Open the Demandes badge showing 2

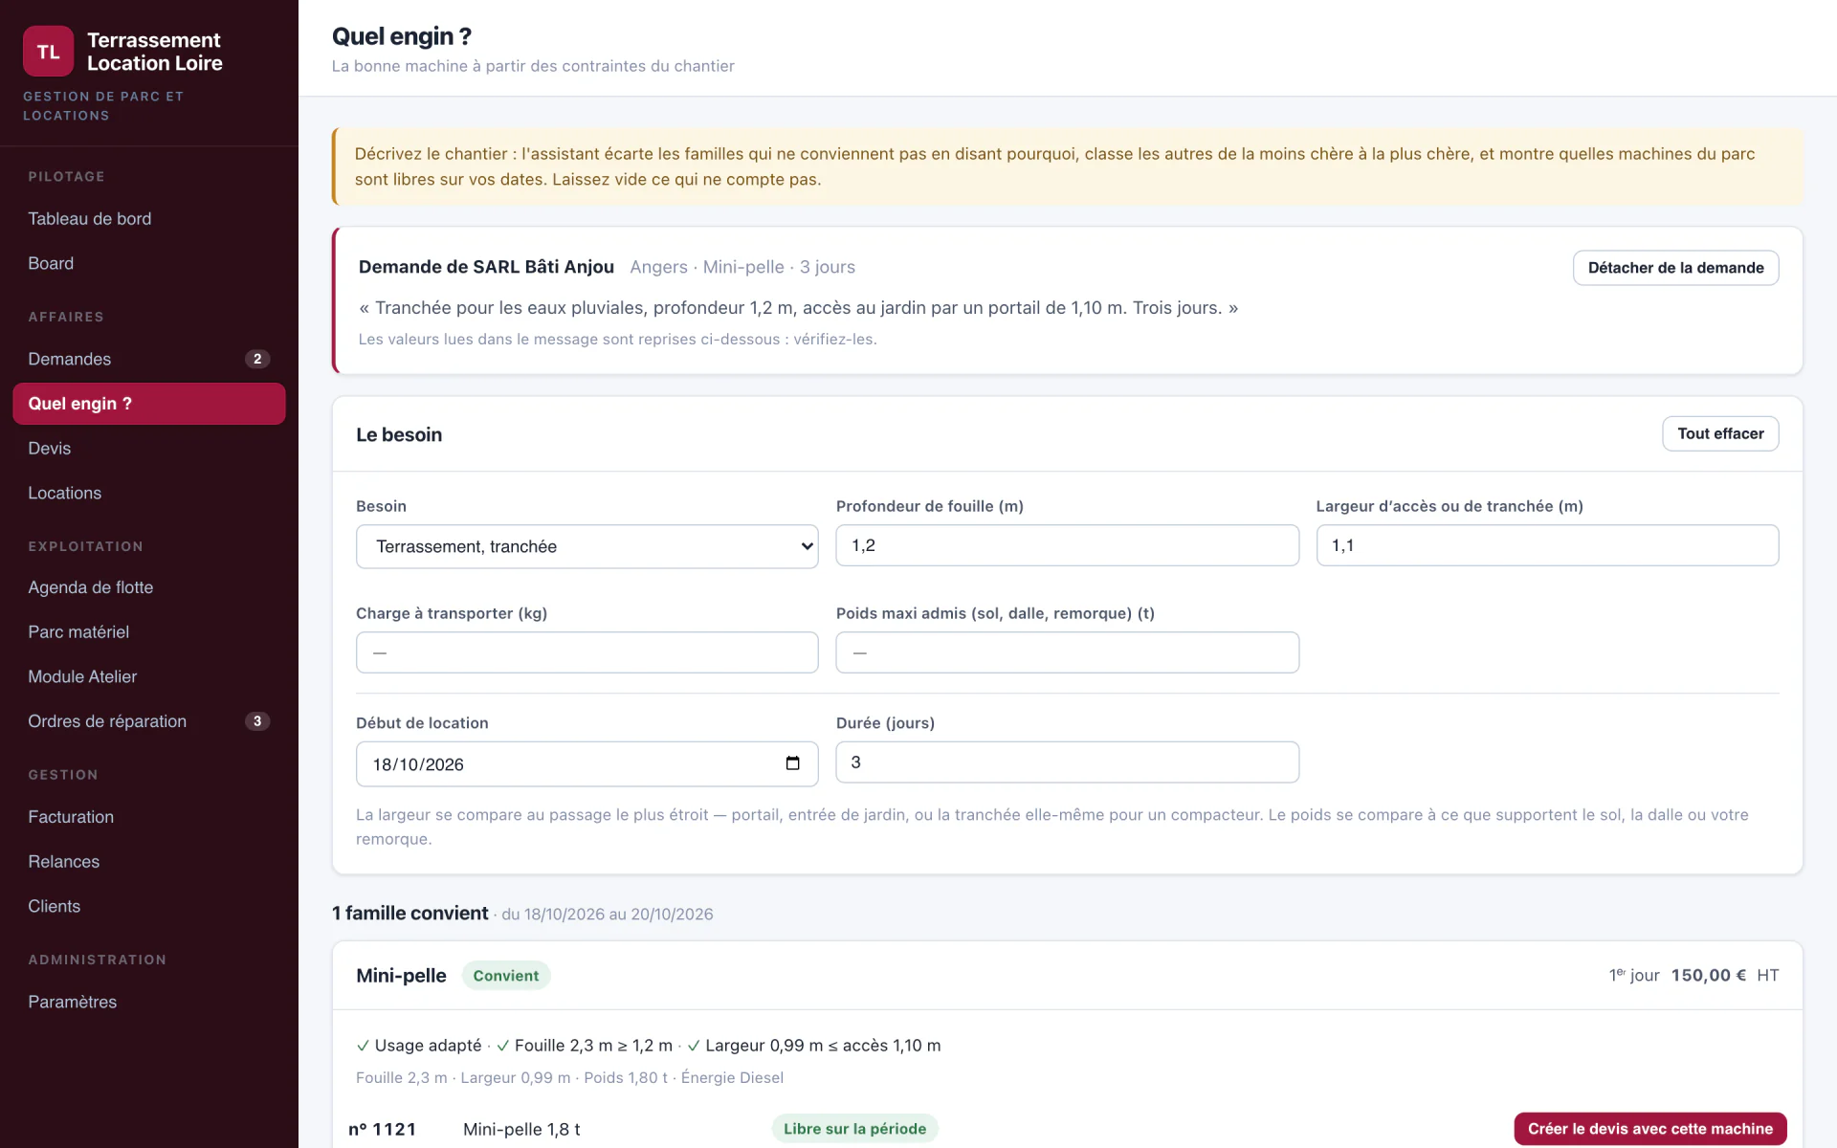coord(257,359)
